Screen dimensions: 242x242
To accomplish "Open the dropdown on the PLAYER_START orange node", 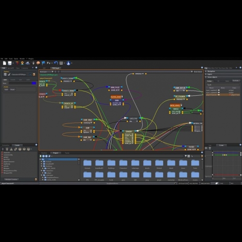I will point(122,97).
